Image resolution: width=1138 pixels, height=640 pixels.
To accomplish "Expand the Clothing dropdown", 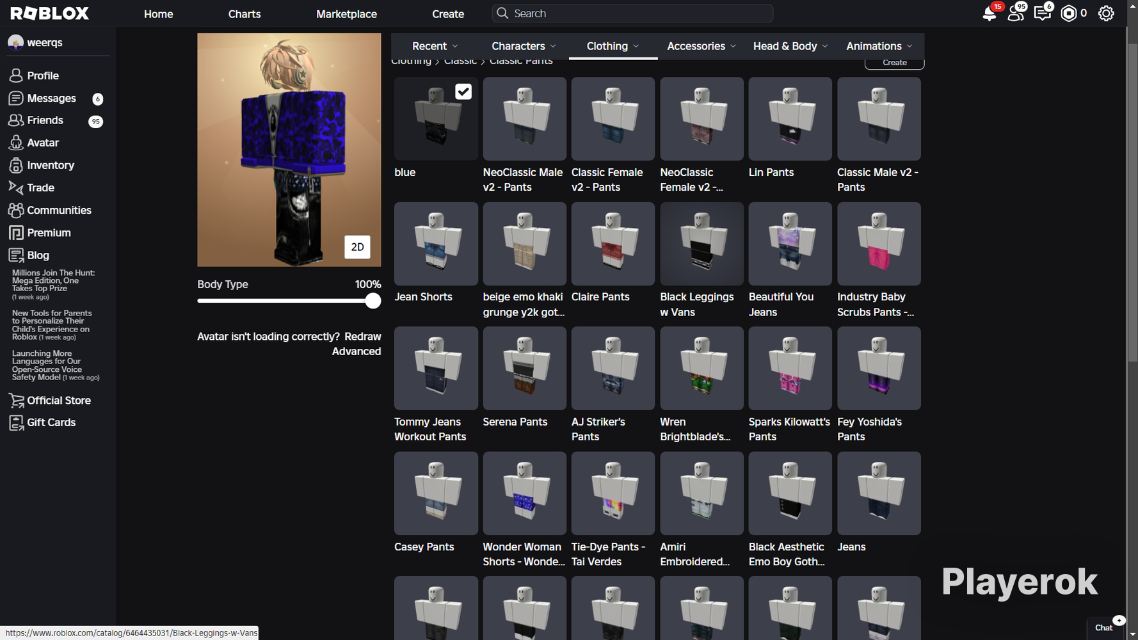I will [613, 46].
